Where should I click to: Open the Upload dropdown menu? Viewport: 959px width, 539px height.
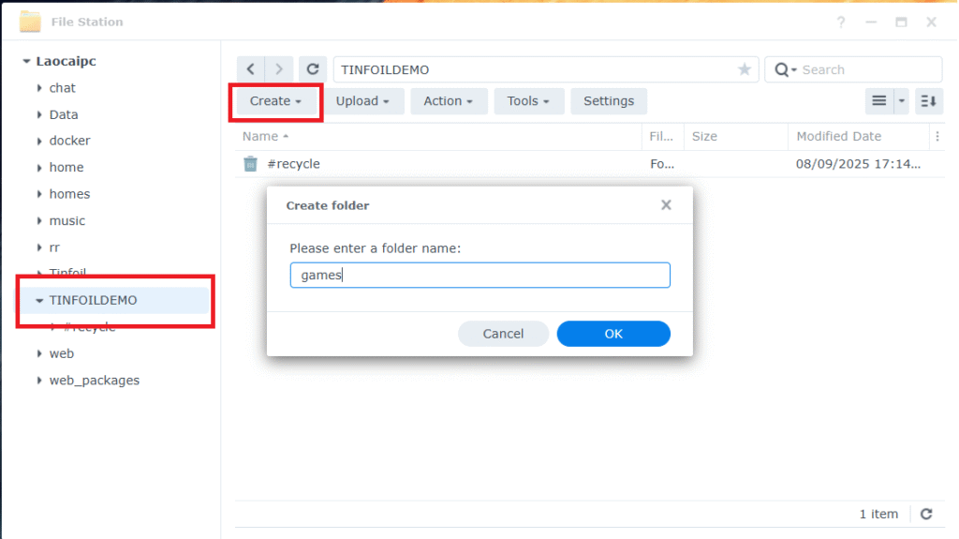pos(364,101)
